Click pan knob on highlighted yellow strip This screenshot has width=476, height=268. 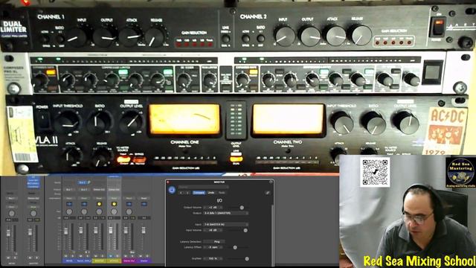coord(114,211)
